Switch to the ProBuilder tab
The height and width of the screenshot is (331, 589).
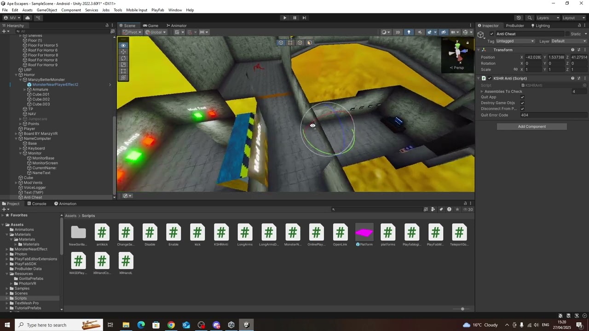pyautogui.click(x=515, y=26)
